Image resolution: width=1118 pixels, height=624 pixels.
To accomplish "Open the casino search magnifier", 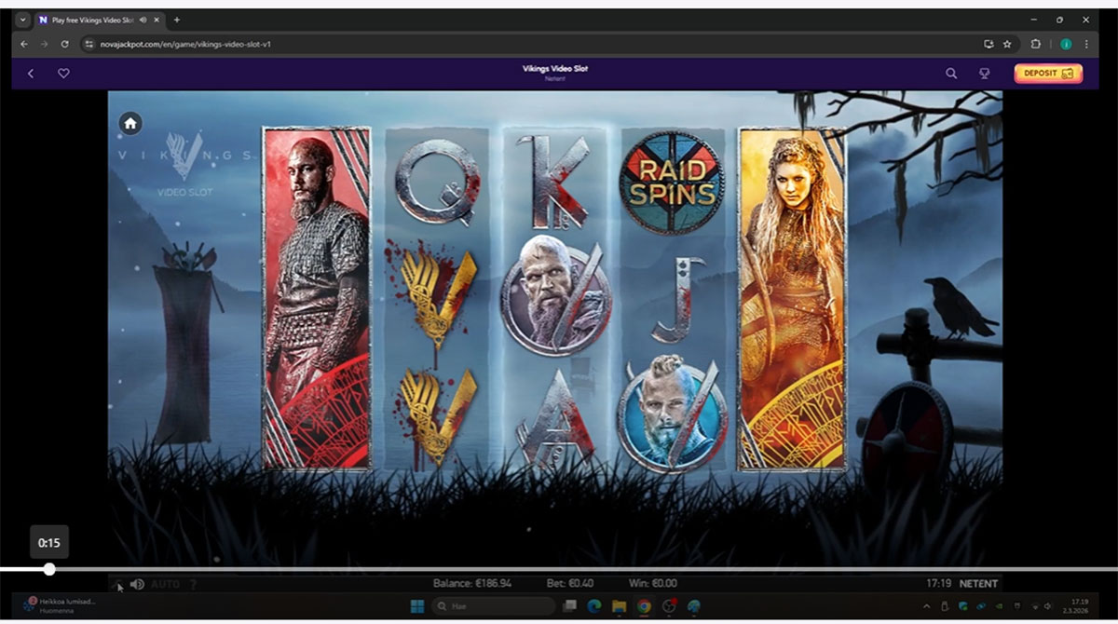I will [951, 73].
